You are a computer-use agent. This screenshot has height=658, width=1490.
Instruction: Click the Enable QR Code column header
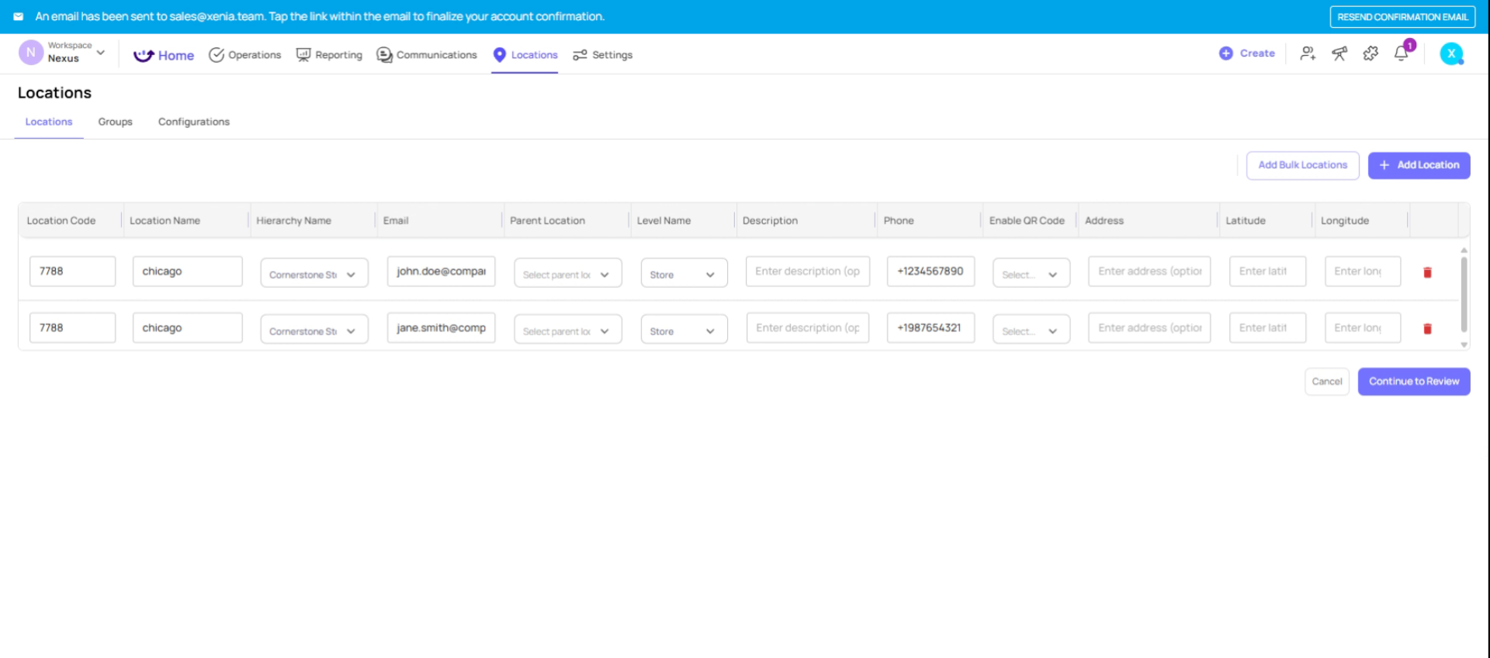pyautogui.click(x=1027, y=221)
